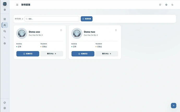Click the 账号总数 count label
Image resolution: width=180 pixels, height=112 pixels.
click(x=19, y=19)
